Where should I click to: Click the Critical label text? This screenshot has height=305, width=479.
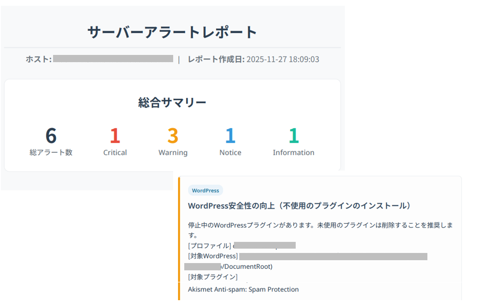click(x=115, y=153)
